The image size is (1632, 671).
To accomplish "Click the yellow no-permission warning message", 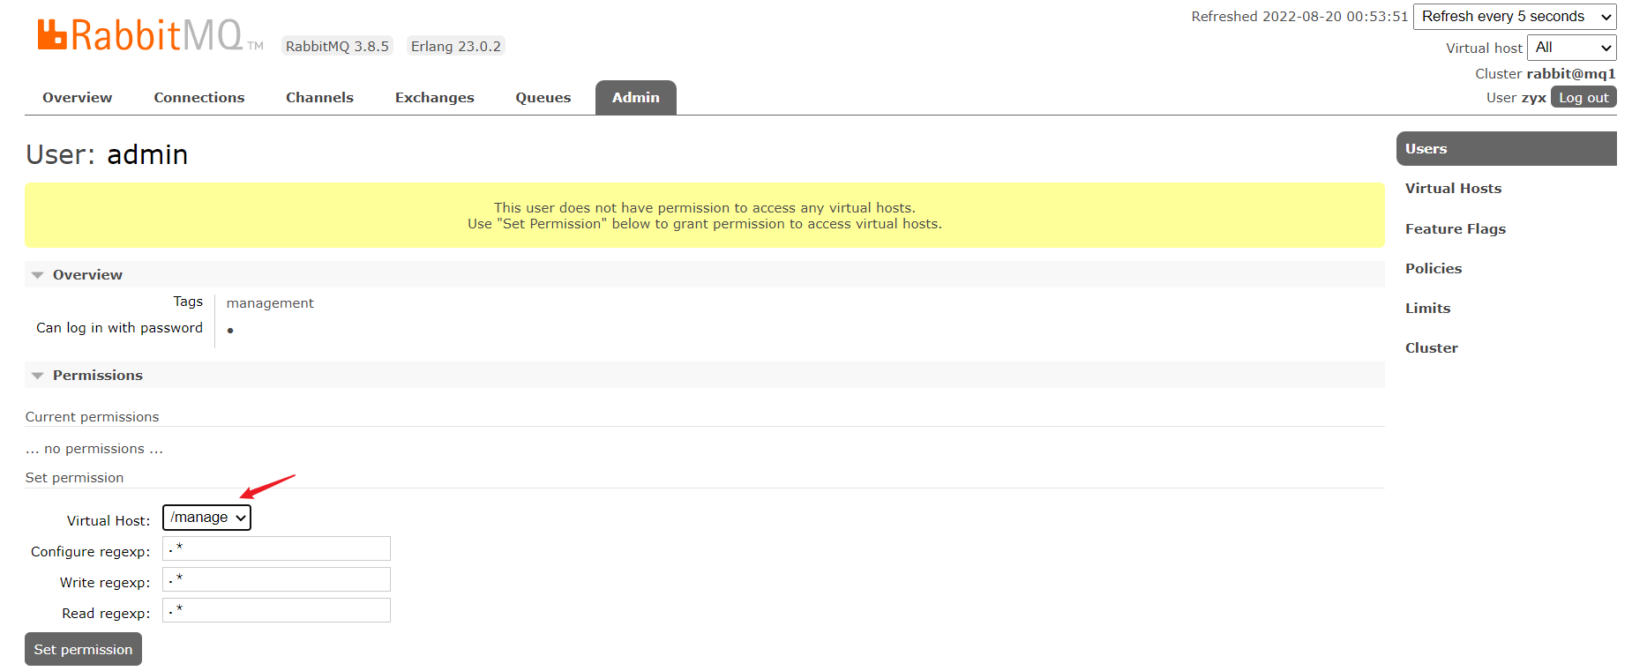I will click(705, 216).
